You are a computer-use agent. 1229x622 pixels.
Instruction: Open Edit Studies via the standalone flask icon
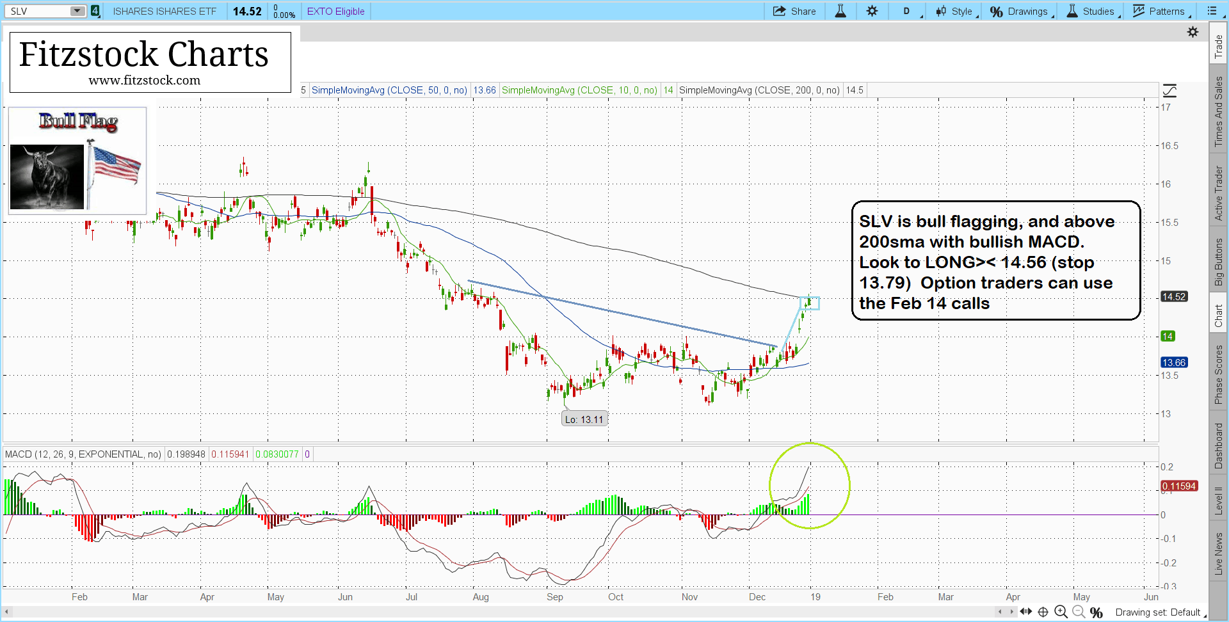pos(840,11)
